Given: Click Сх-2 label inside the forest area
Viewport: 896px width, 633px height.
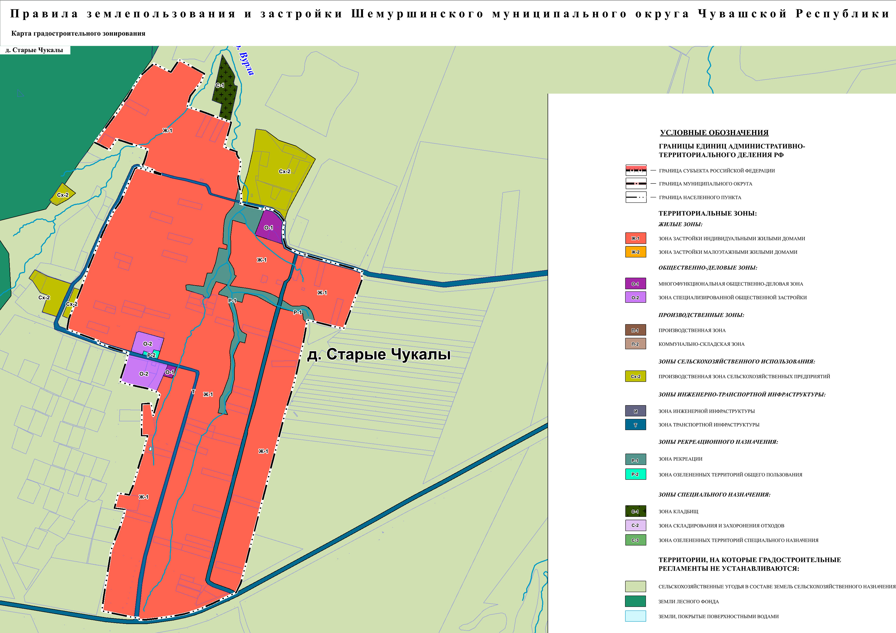Looking at the screenshot, I should 63,195.
